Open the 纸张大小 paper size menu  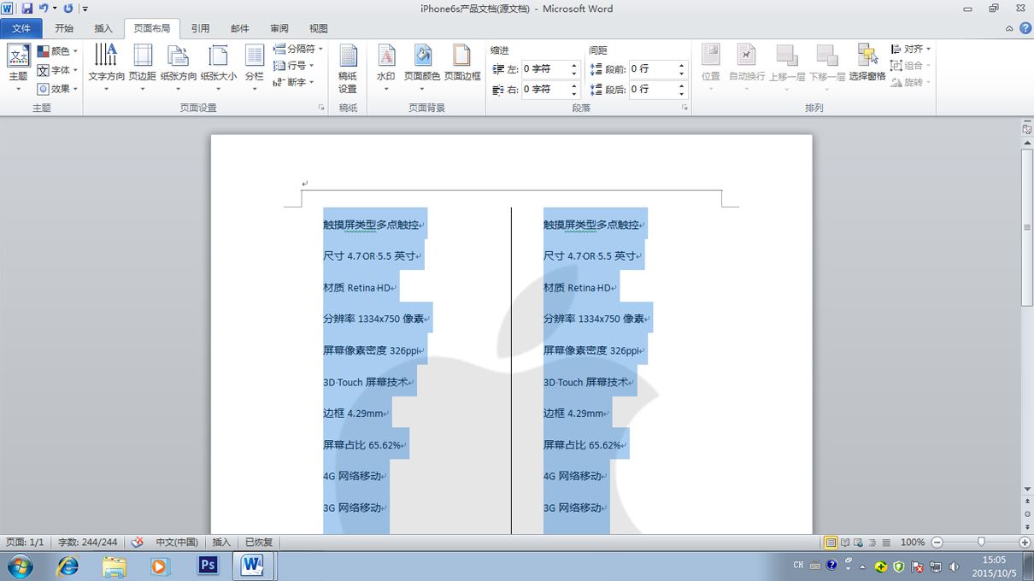[219, 68]
